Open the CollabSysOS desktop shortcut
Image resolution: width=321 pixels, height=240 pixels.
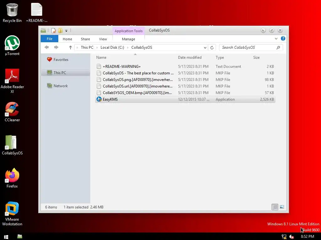(12, 145)
